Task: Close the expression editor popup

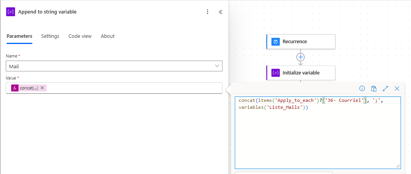Action: [397, 88]
